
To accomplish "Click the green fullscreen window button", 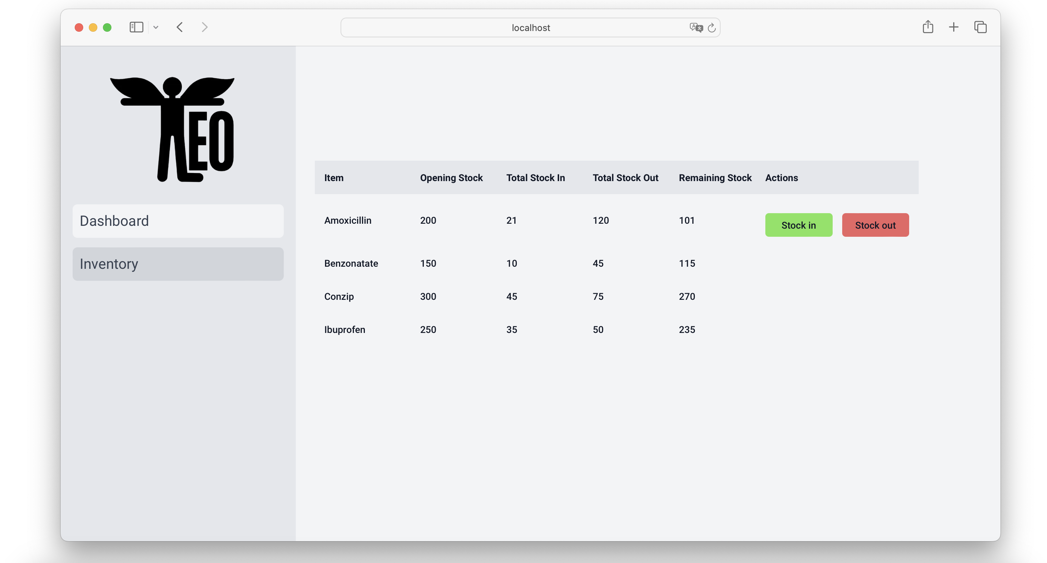I will coord(107,27).
